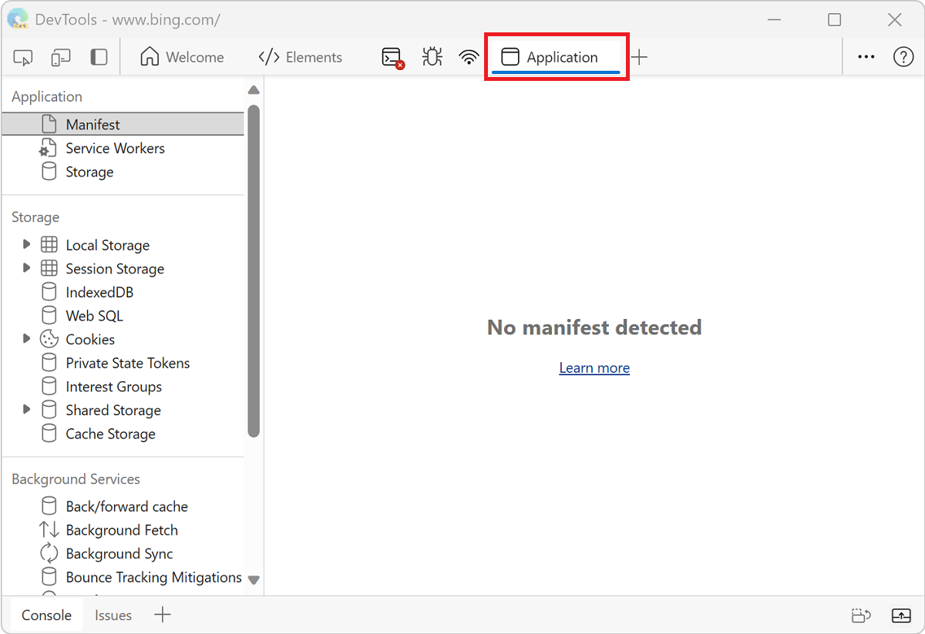This screenshot has height=634, width=925.
Task: Expand the Cookies tree node
Action: pyautogui.click(x=26, y=339)
